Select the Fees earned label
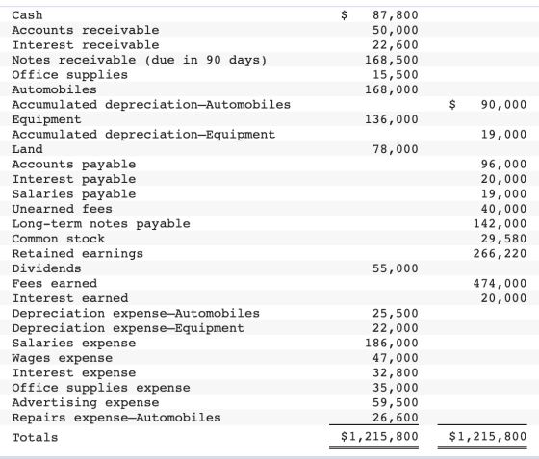539x459 pixels. coord(54,284)
